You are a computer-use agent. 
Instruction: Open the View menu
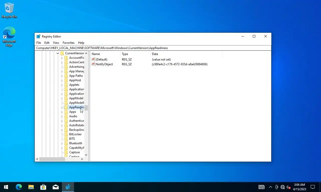tap(56, 43)
